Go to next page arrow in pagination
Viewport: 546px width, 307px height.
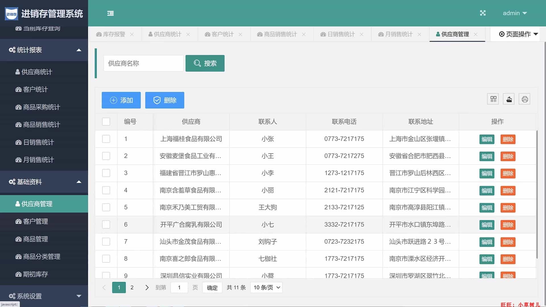(x=147, y=287)
